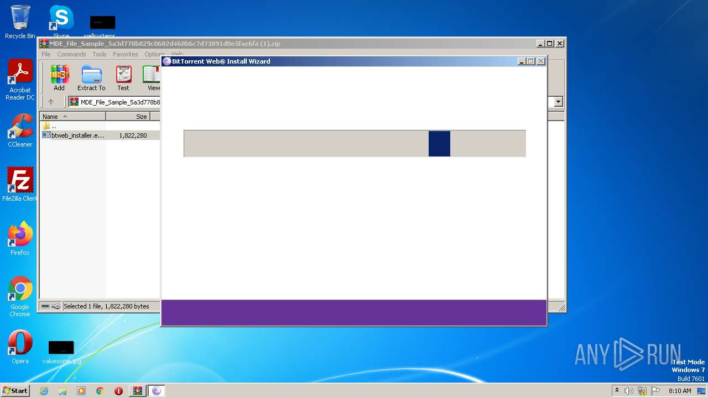
Task: Select the valuesome.jpg desktop file
Action: [61, 352]
